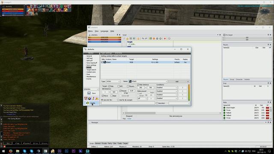Click the second floppy save-as icon in the Script toolbar

[134, 38]
